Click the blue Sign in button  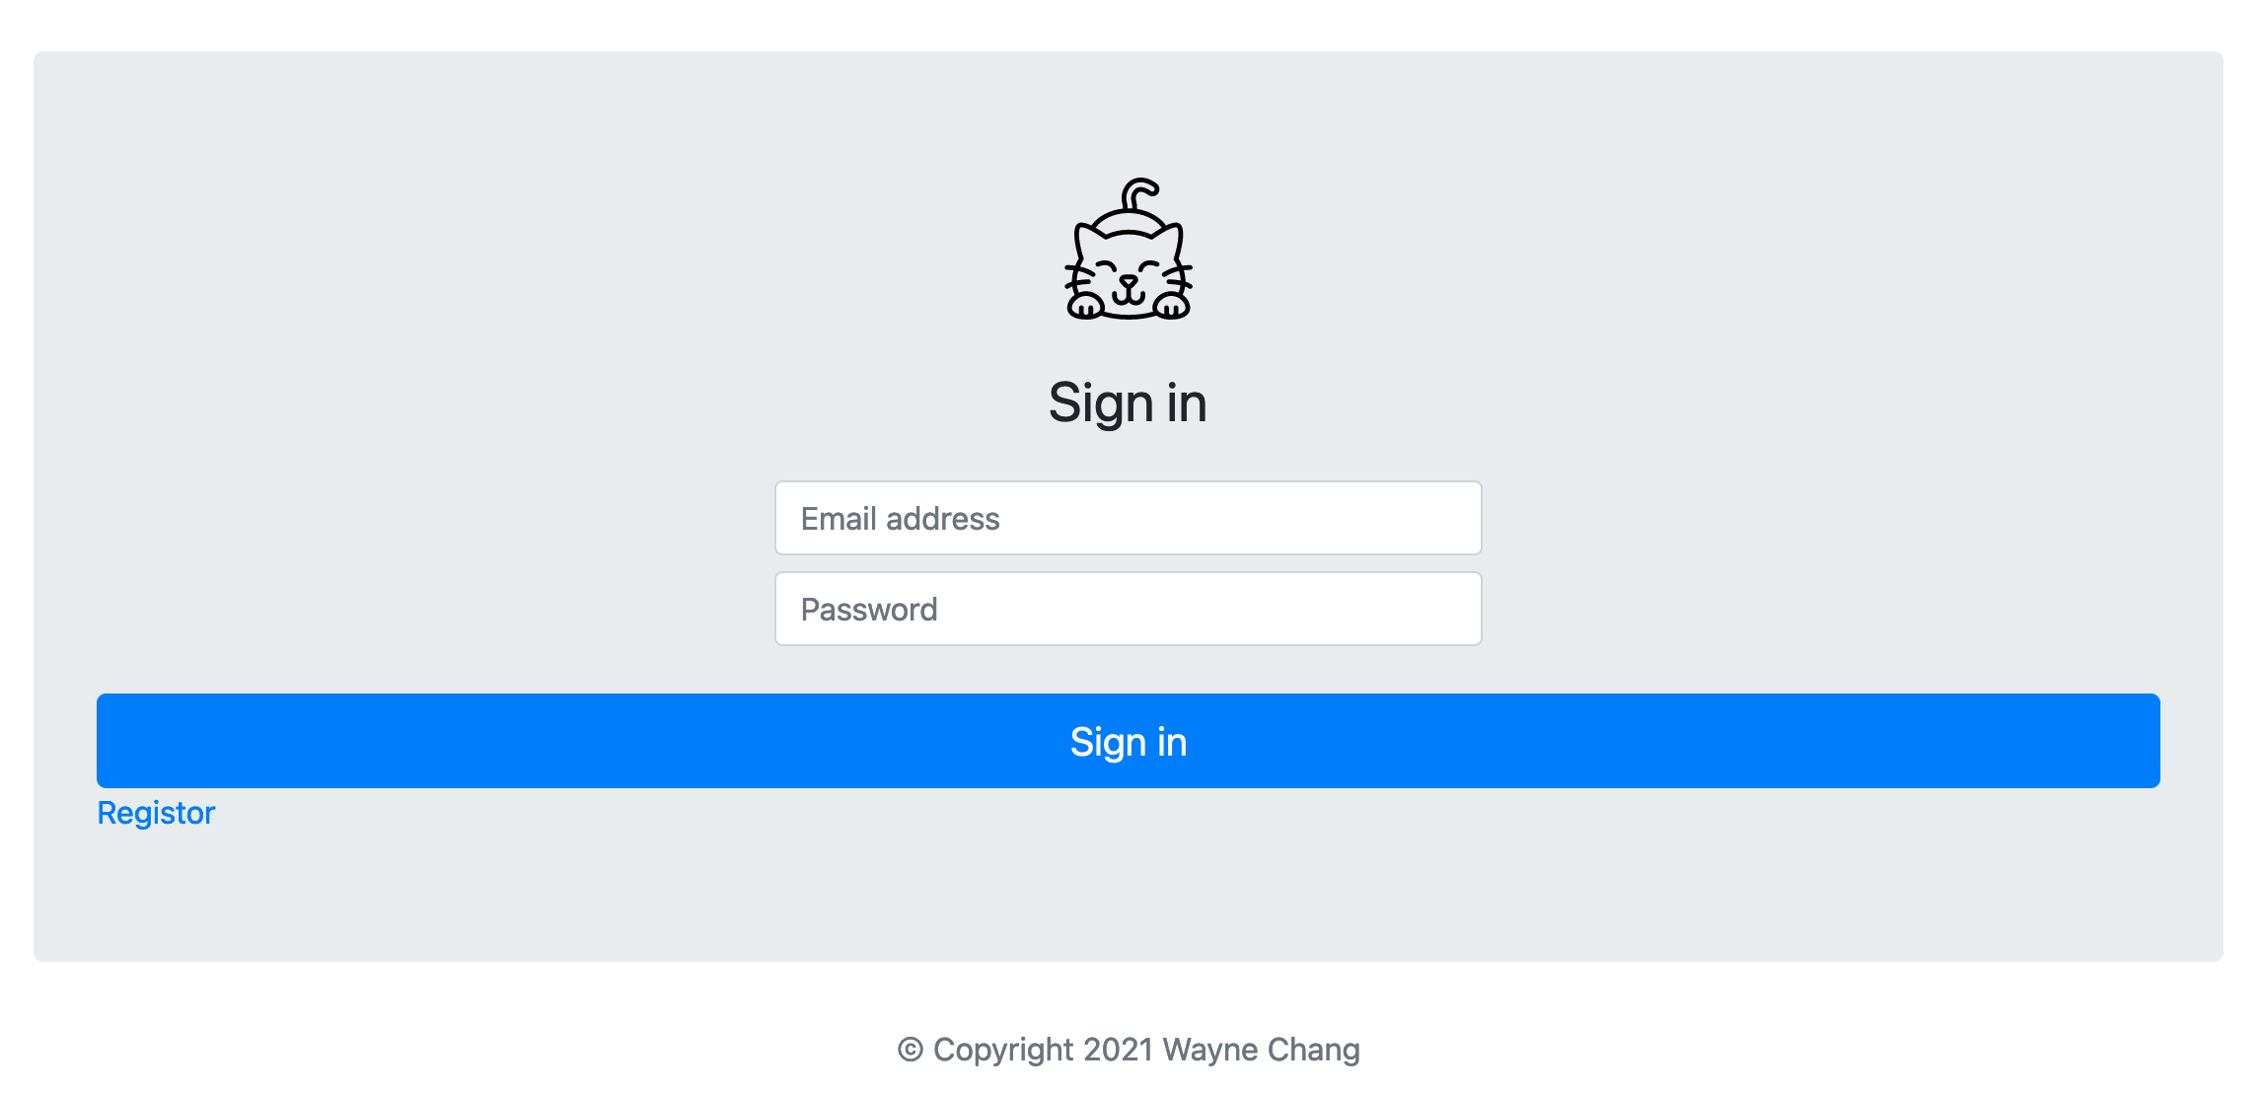1129,741
